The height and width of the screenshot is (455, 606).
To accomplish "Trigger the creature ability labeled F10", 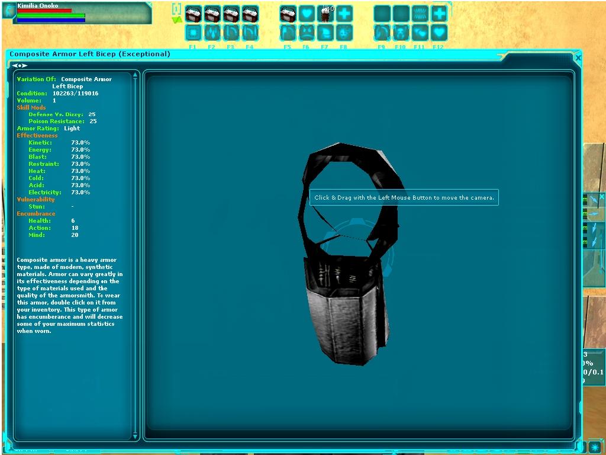I will pyautogui.click(x=401, y=33).
